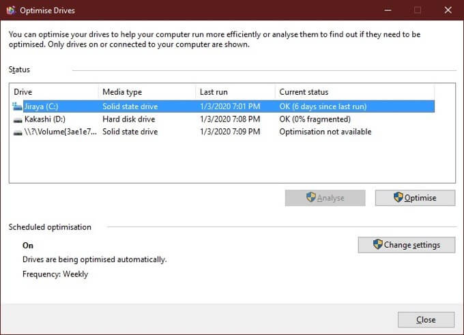Image resolution: width=464 pixels, height=335 pixels.
Task: Click the Current status column header
Action: 354,92
